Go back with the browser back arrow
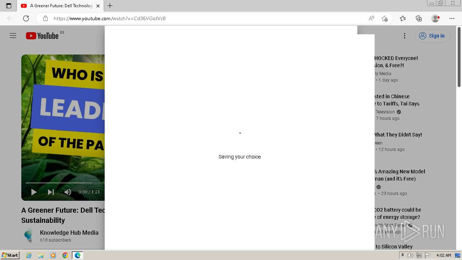Image resolution: width=462 pixels, height=260 pixels. [x=10, y=18]
